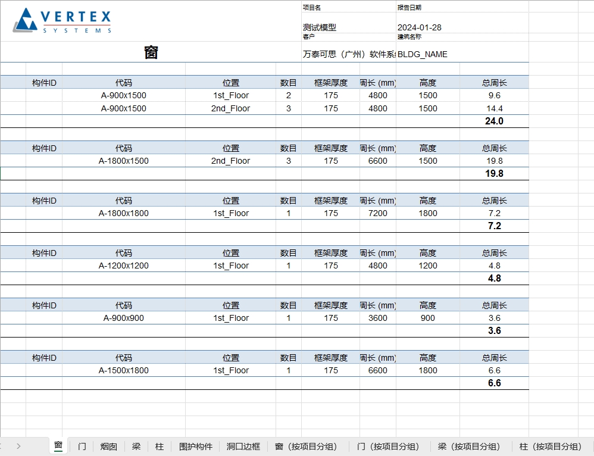The height and width of the screenshot is (456, 594).
Task: Select the bold subtotal 19.8 cell
Action: coord(494,174)
